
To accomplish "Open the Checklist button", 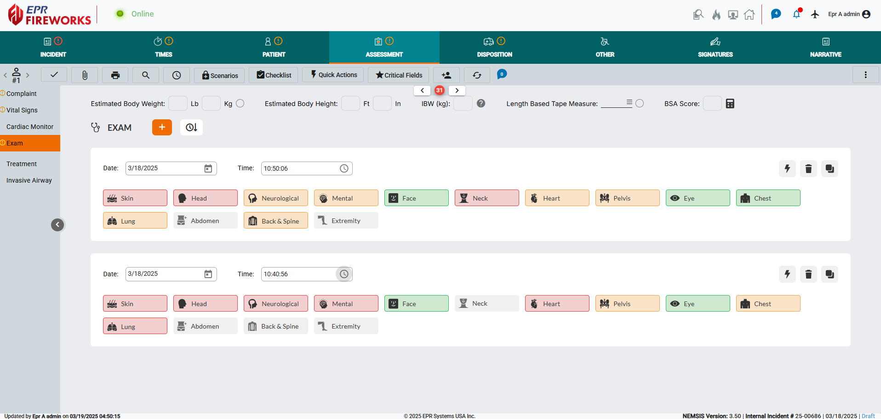I will pyautogui.click(x=274, y=75).
